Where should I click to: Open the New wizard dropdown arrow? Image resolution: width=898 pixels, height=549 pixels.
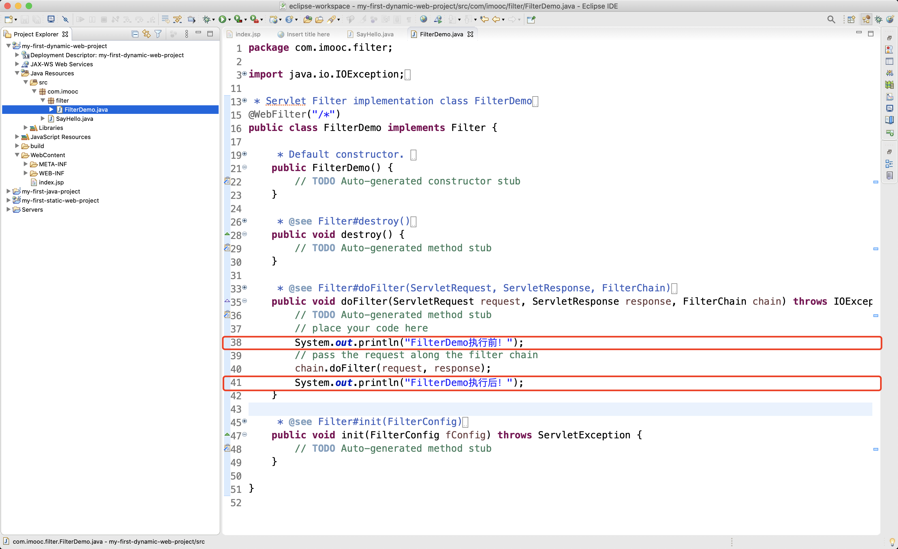pos(15,20)
